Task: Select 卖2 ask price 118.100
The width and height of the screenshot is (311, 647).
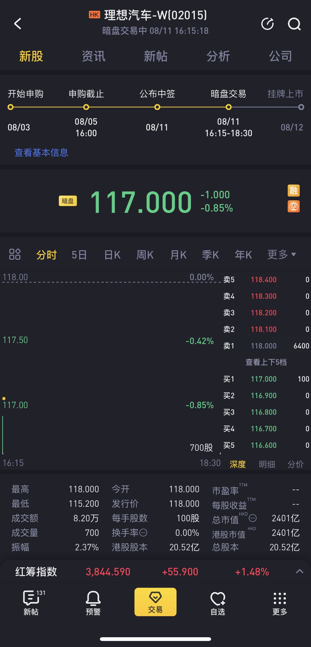Action: pos(263,329)
